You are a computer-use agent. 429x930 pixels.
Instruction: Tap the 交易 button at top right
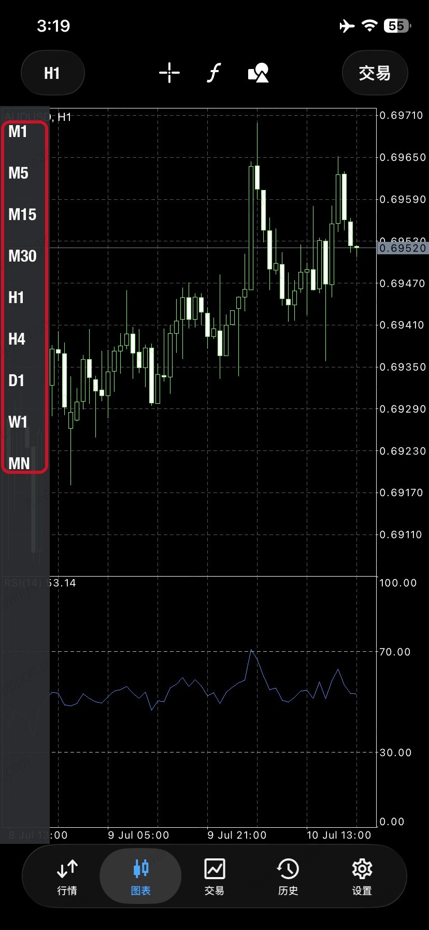tap(375, 73)
